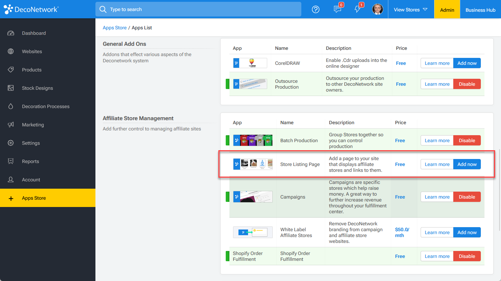501x281 pixels.
Task: Open the user profile avatar
Action: 378,10
